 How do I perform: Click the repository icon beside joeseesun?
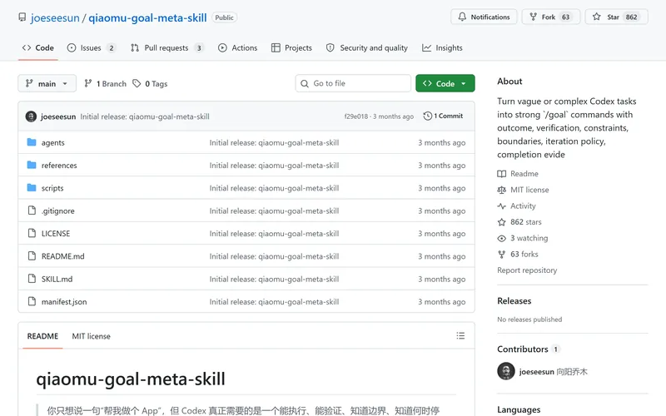point(22,17)
